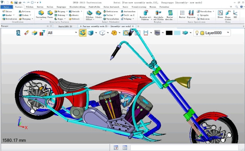Screen dimensions: 245x151
Task: Click the Datei file button
Action: click(6, 7)
